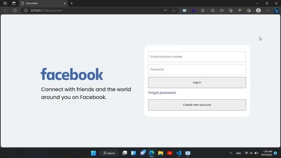The width and height of the screenshot is (281, 158).
Task: Click the Email or phone number field
Action: [x=197, y=57]
